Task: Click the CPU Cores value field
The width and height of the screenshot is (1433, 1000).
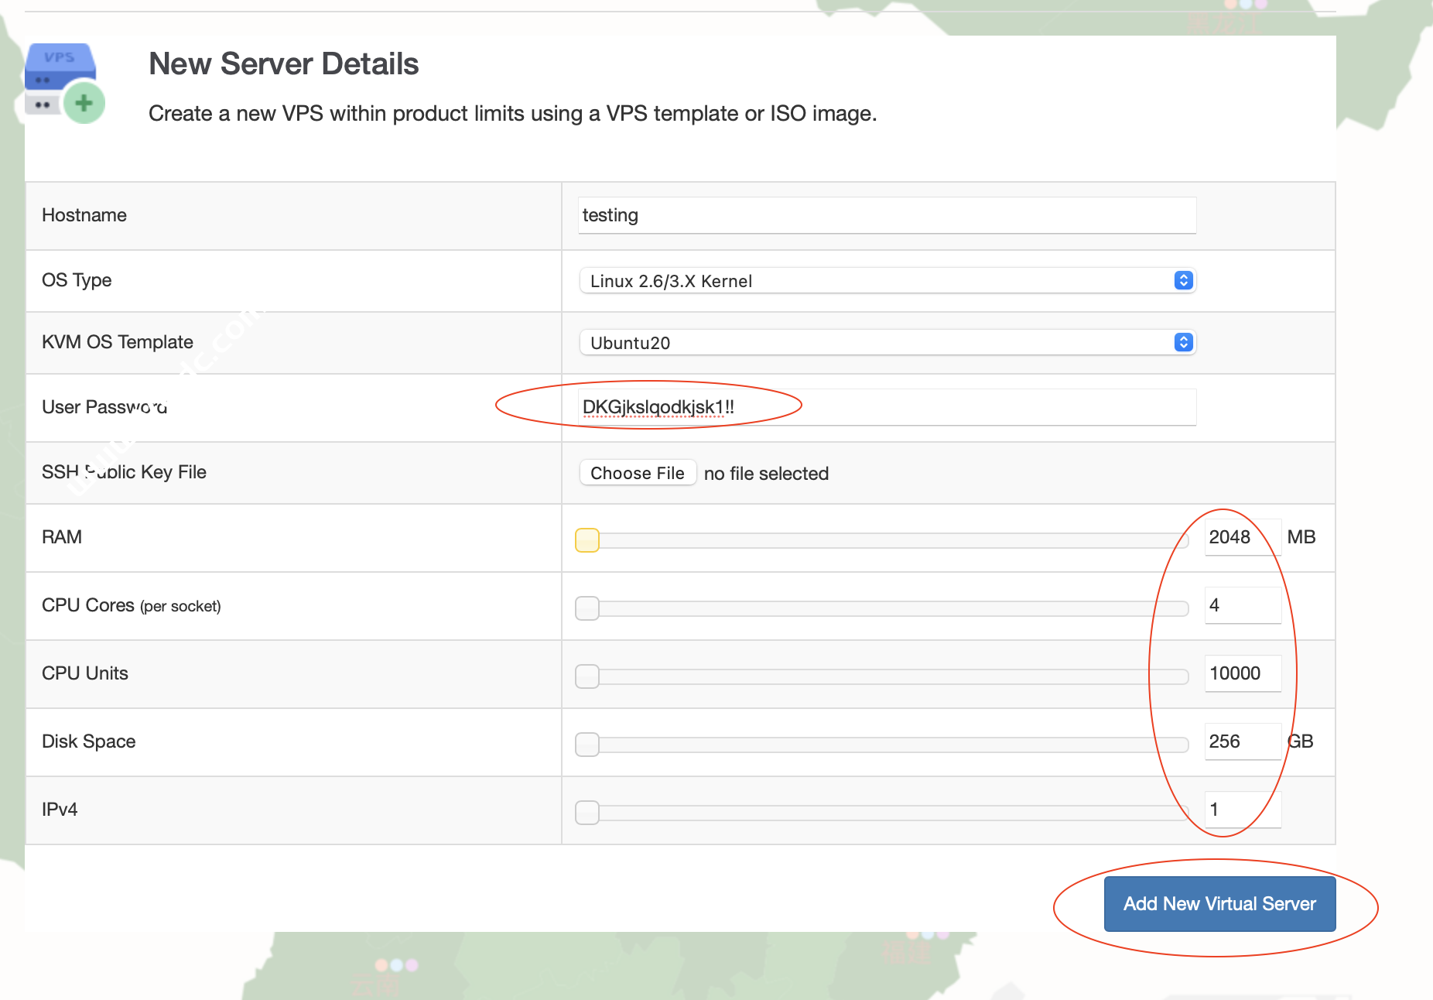Action: coord(1242,605)
